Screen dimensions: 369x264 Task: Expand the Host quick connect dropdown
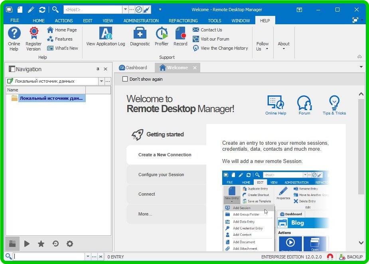(x=125, y=10)
